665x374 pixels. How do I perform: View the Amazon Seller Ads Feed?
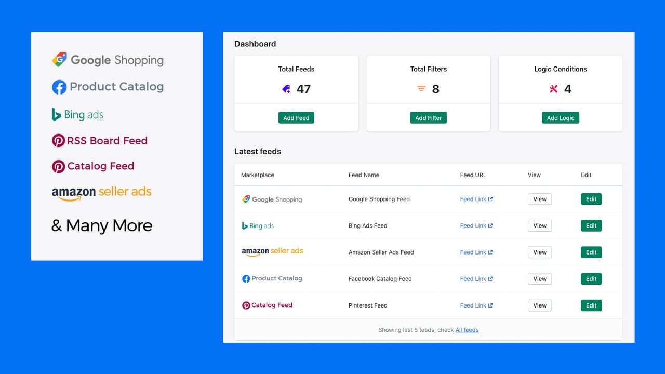pos(540,252)
